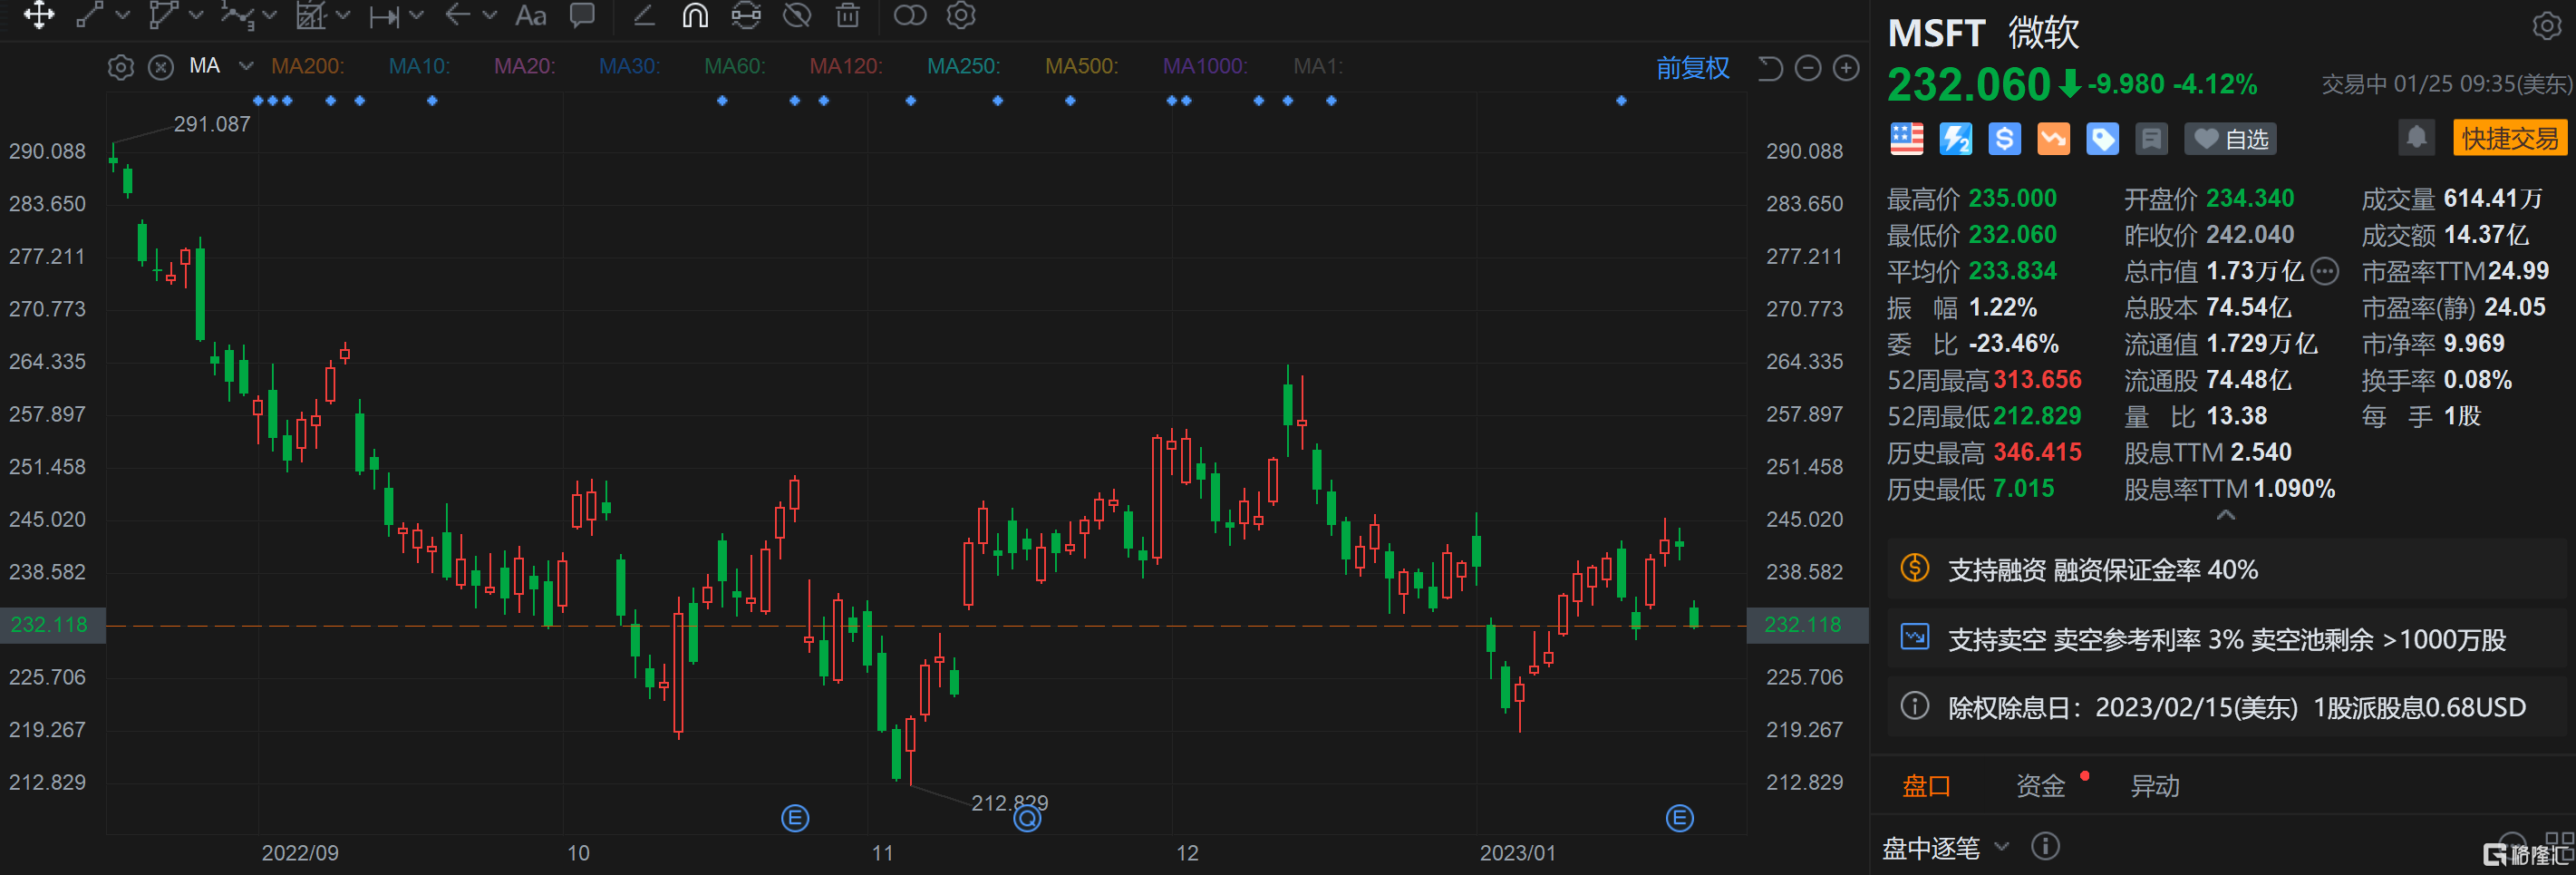The width and height of the screenshot is (2576, 875).
Task: Expand the polygon shape tool options
Action: (196, 15)
